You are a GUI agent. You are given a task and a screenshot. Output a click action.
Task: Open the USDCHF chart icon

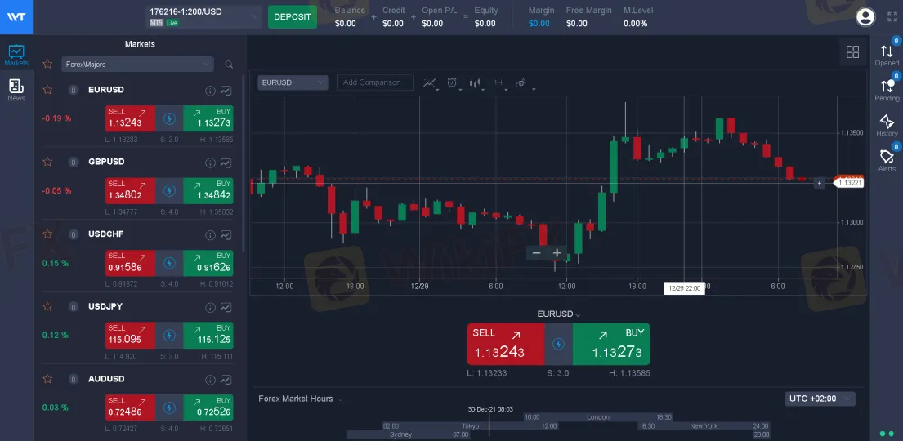click(226, 235)
